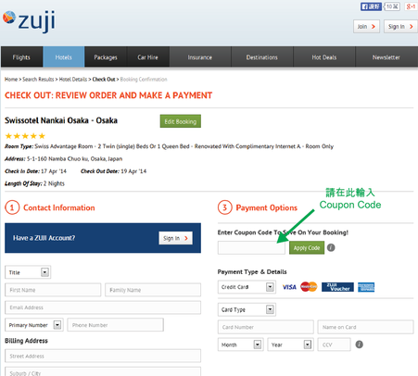This screenshot has width=418, height=376.
Task: Click the "Booking Confirmation" breadcrumb text
Action: point(144,80)
